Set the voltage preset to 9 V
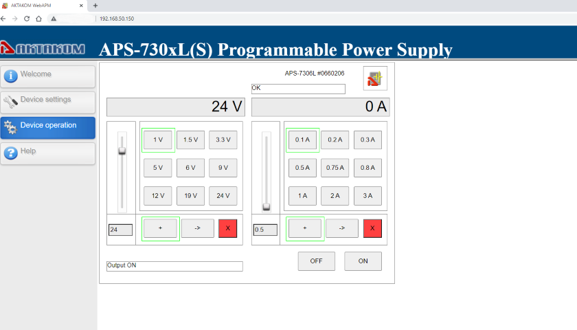 [x=223, y=168]
